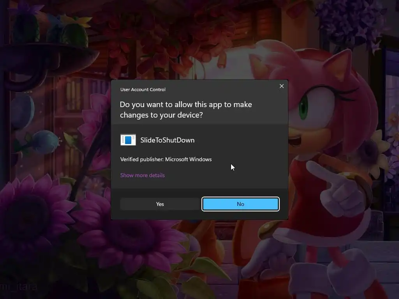Click the User Account Control title

[x=143, y=90]
